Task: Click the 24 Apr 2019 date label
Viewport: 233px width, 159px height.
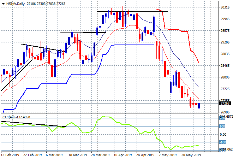Action: point(145,155)
